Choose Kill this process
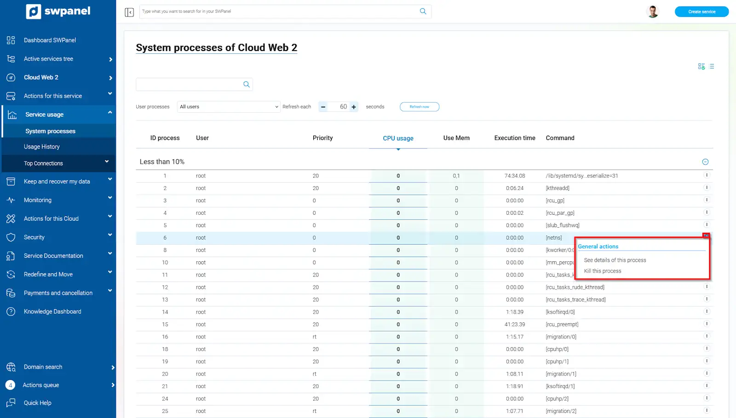Screen dimensions: 736x418 (603, 271)
